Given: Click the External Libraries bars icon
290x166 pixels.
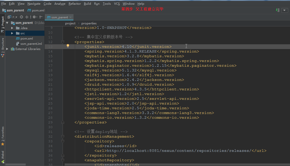Looking at the screenshot, I should coord(12,49).
